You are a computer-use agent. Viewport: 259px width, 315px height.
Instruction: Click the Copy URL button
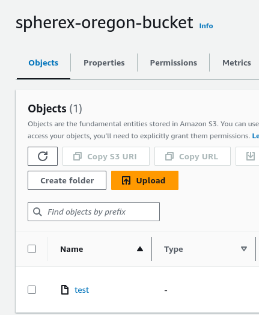coord(192,156)
